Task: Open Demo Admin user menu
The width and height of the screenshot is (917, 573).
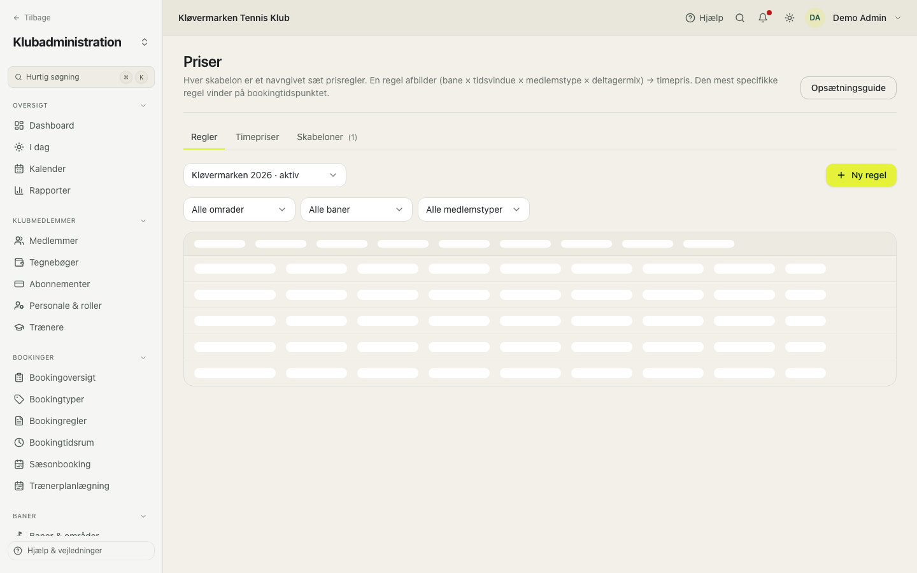Action: pyautogui.click(x=855, y=18)
